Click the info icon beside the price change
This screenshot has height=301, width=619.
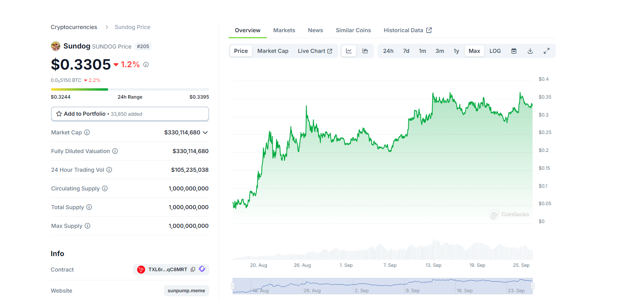146,64
